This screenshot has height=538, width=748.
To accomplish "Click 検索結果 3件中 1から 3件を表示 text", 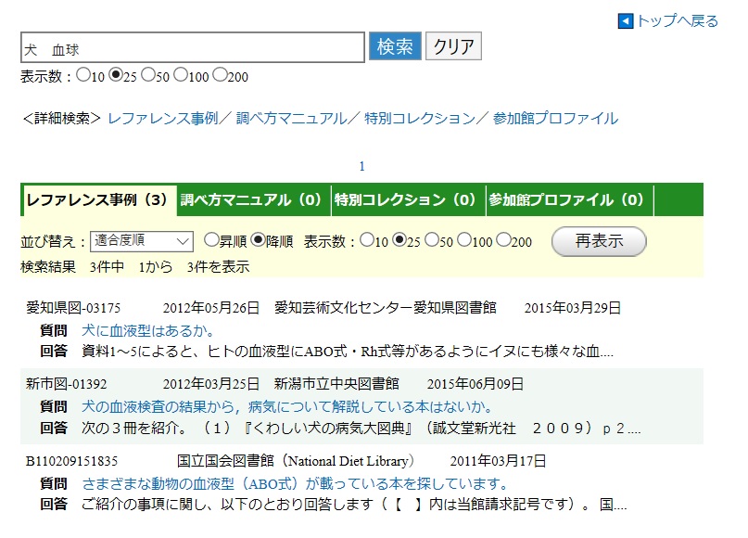I will point(135,267).
